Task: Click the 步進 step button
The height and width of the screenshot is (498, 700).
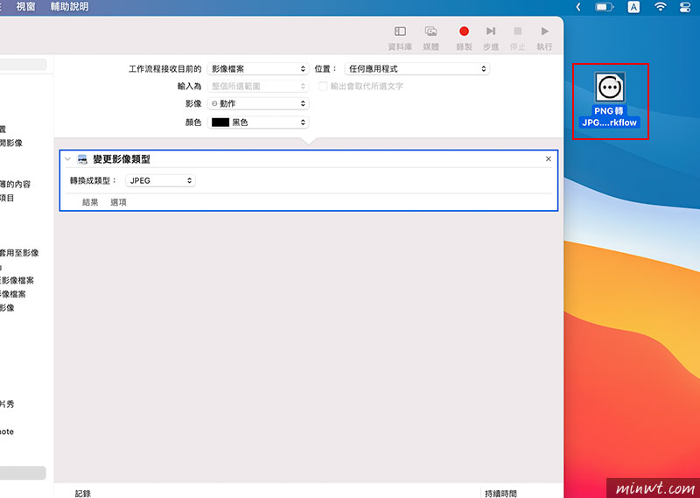Action: tap(491, 32)
